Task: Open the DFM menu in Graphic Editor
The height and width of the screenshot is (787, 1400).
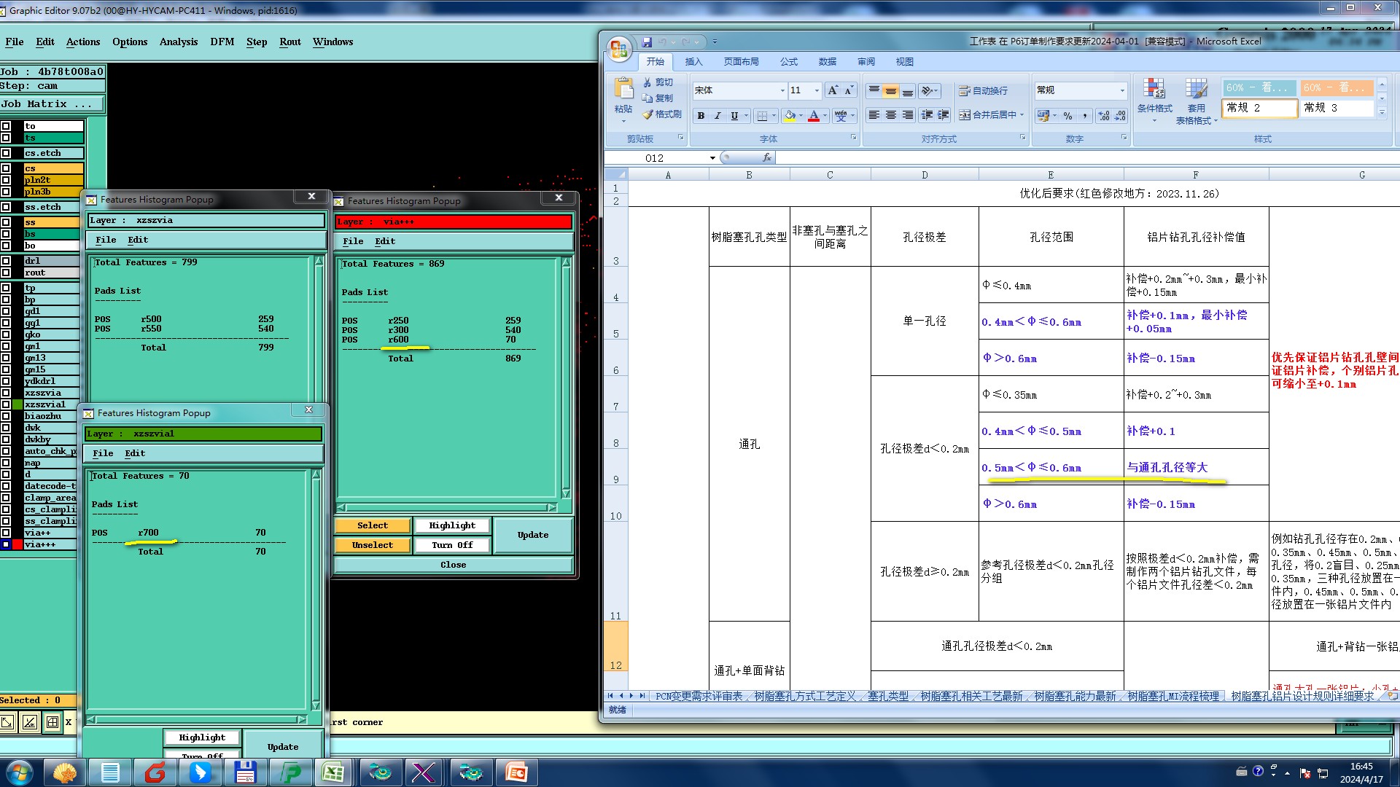Action: pos(222,42)
